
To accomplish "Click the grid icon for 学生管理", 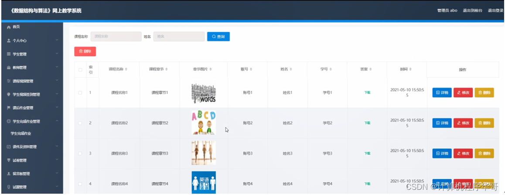I will pos(9,54).
